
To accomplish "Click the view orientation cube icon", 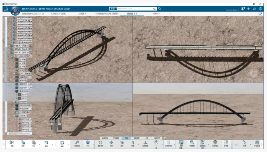I will pyautogui.click(x=156, y=142).
